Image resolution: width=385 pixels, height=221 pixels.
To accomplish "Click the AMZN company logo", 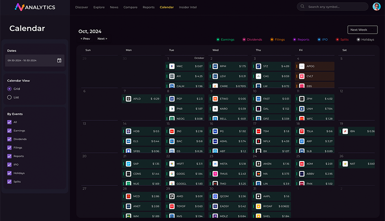I will point(258,164).
